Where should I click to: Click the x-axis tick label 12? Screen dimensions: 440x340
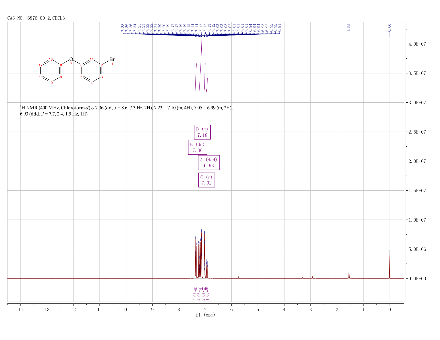pos(73,310)
